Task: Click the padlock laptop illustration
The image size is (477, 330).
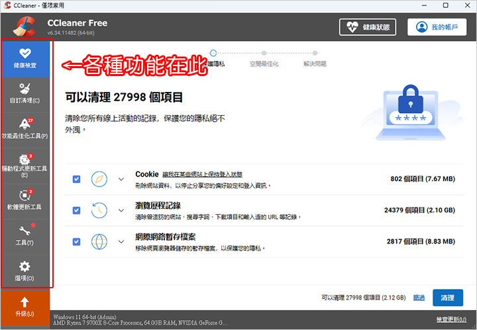Action: (x=410, y=113)
